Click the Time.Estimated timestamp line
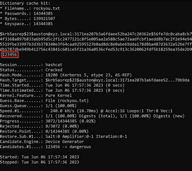The width and height of the screenshot is (192, 171). 62,90
